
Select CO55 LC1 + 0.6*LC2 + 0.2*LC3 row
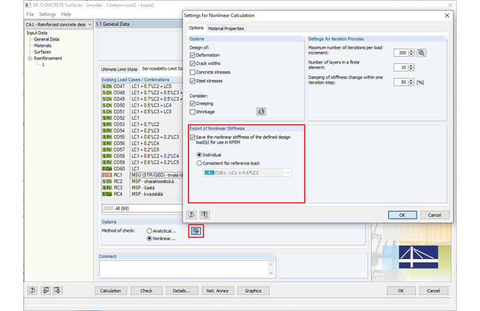pos(142,137)
